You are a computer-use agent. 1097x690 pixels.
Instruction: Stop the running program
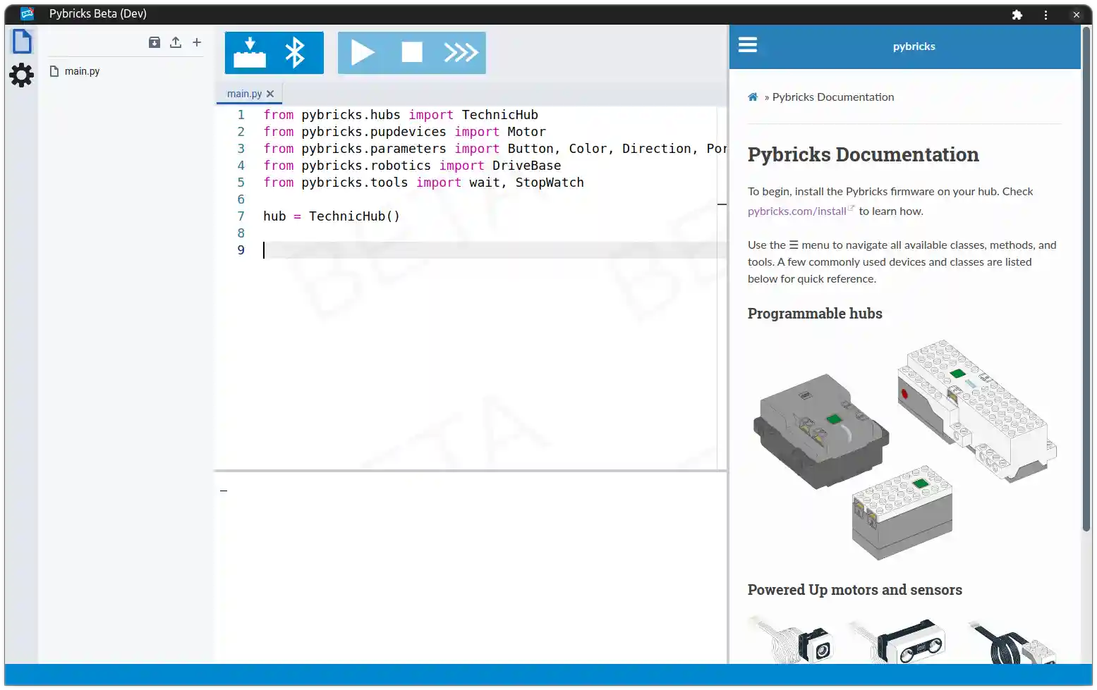[411, 52]
